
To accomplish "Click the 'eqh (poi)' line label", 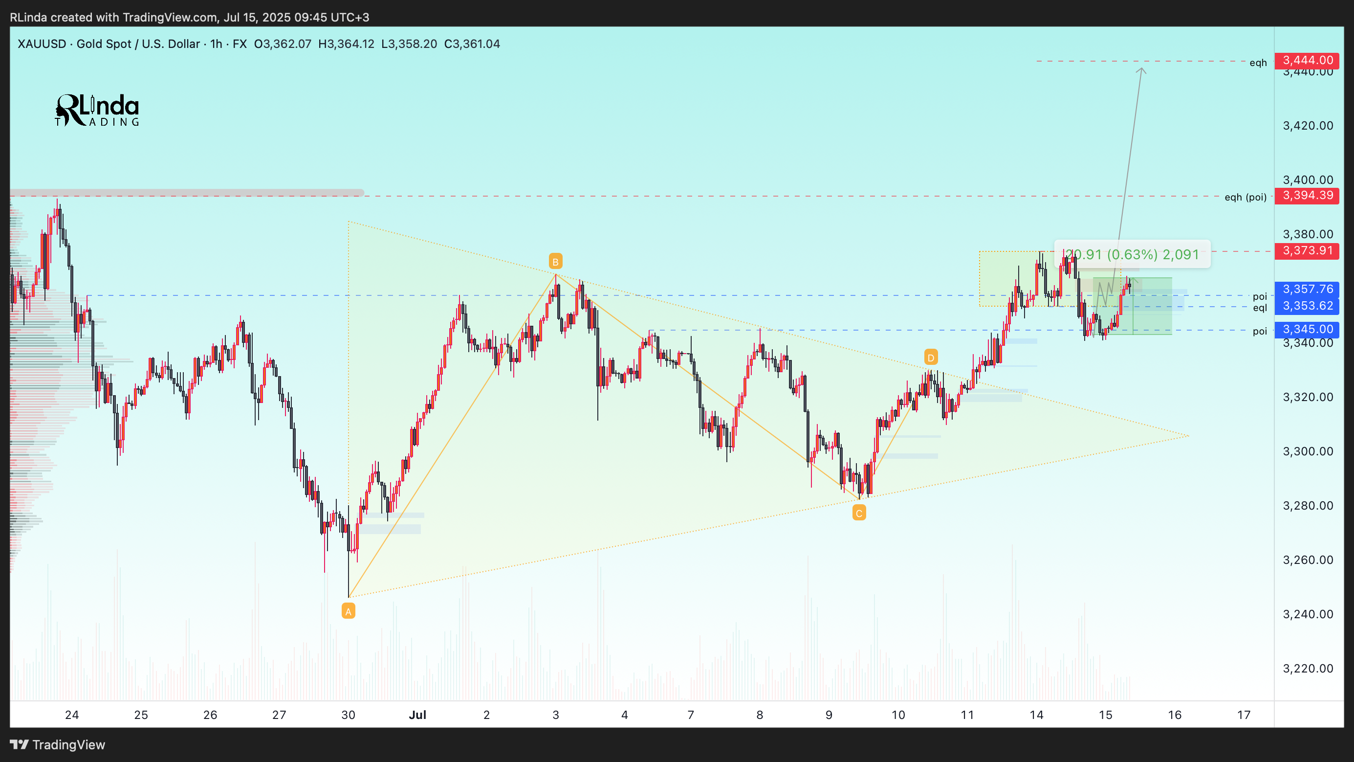I will (x=1245, y=197).
